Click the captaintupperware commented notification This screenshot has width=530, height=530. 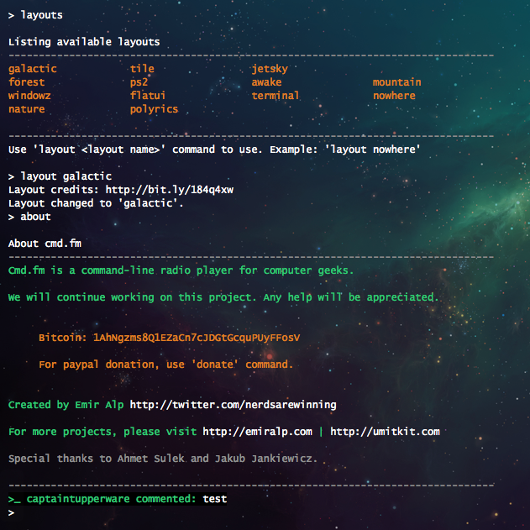tap(118, 499)
